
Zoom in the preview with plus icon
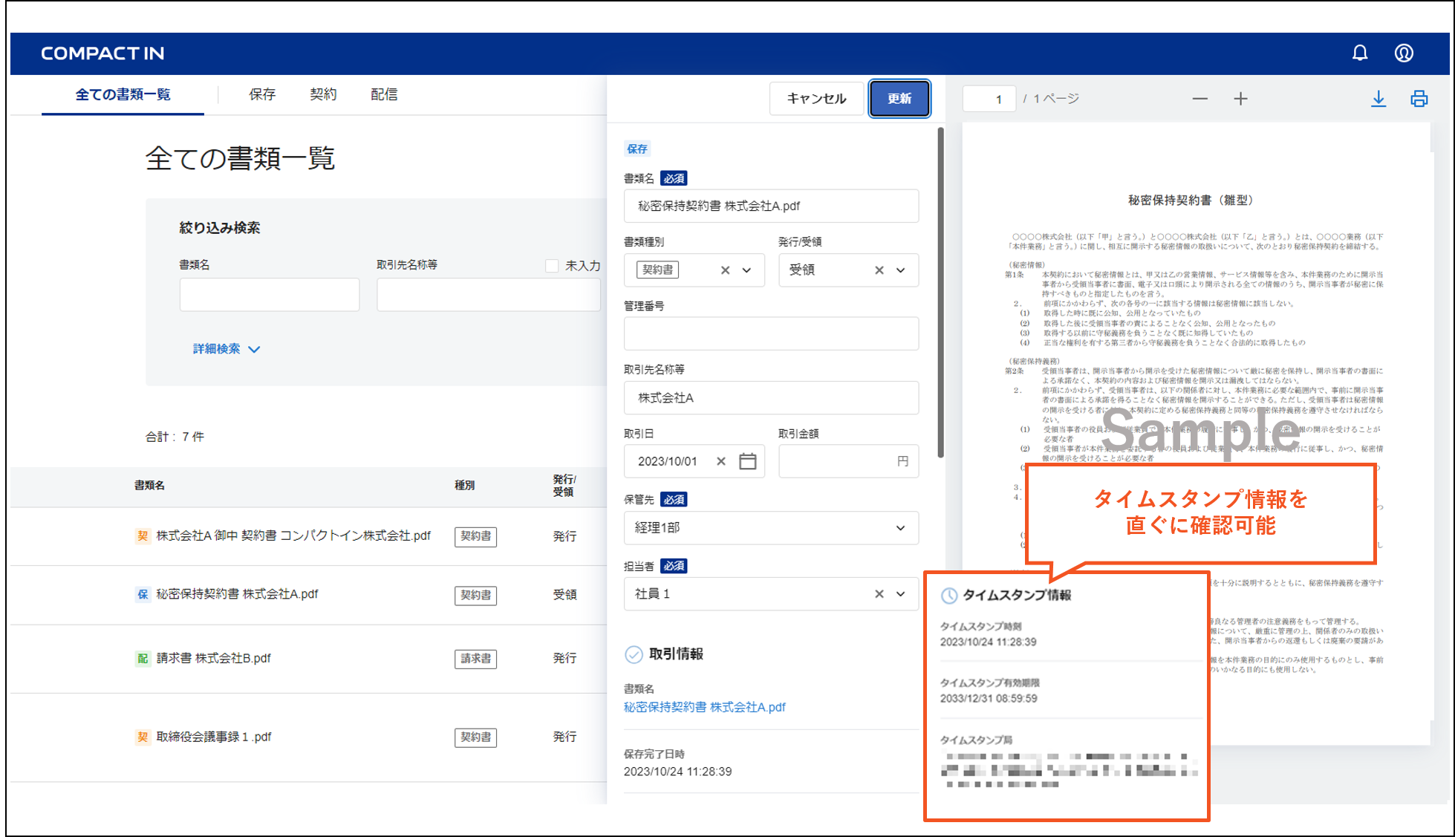[1240, 99]
